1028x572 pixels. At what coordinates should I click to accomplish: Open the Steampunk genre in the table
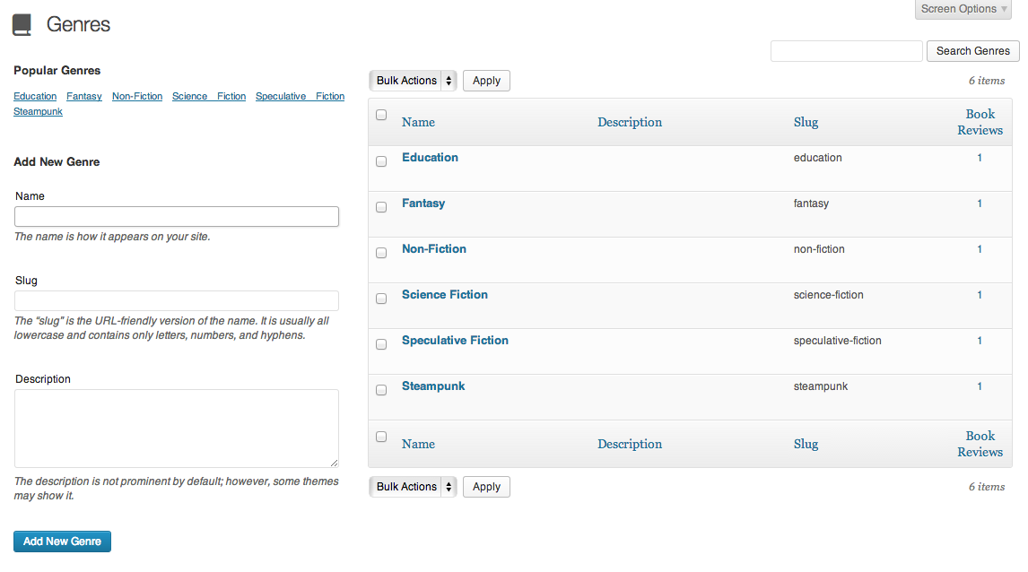(433, 386)
